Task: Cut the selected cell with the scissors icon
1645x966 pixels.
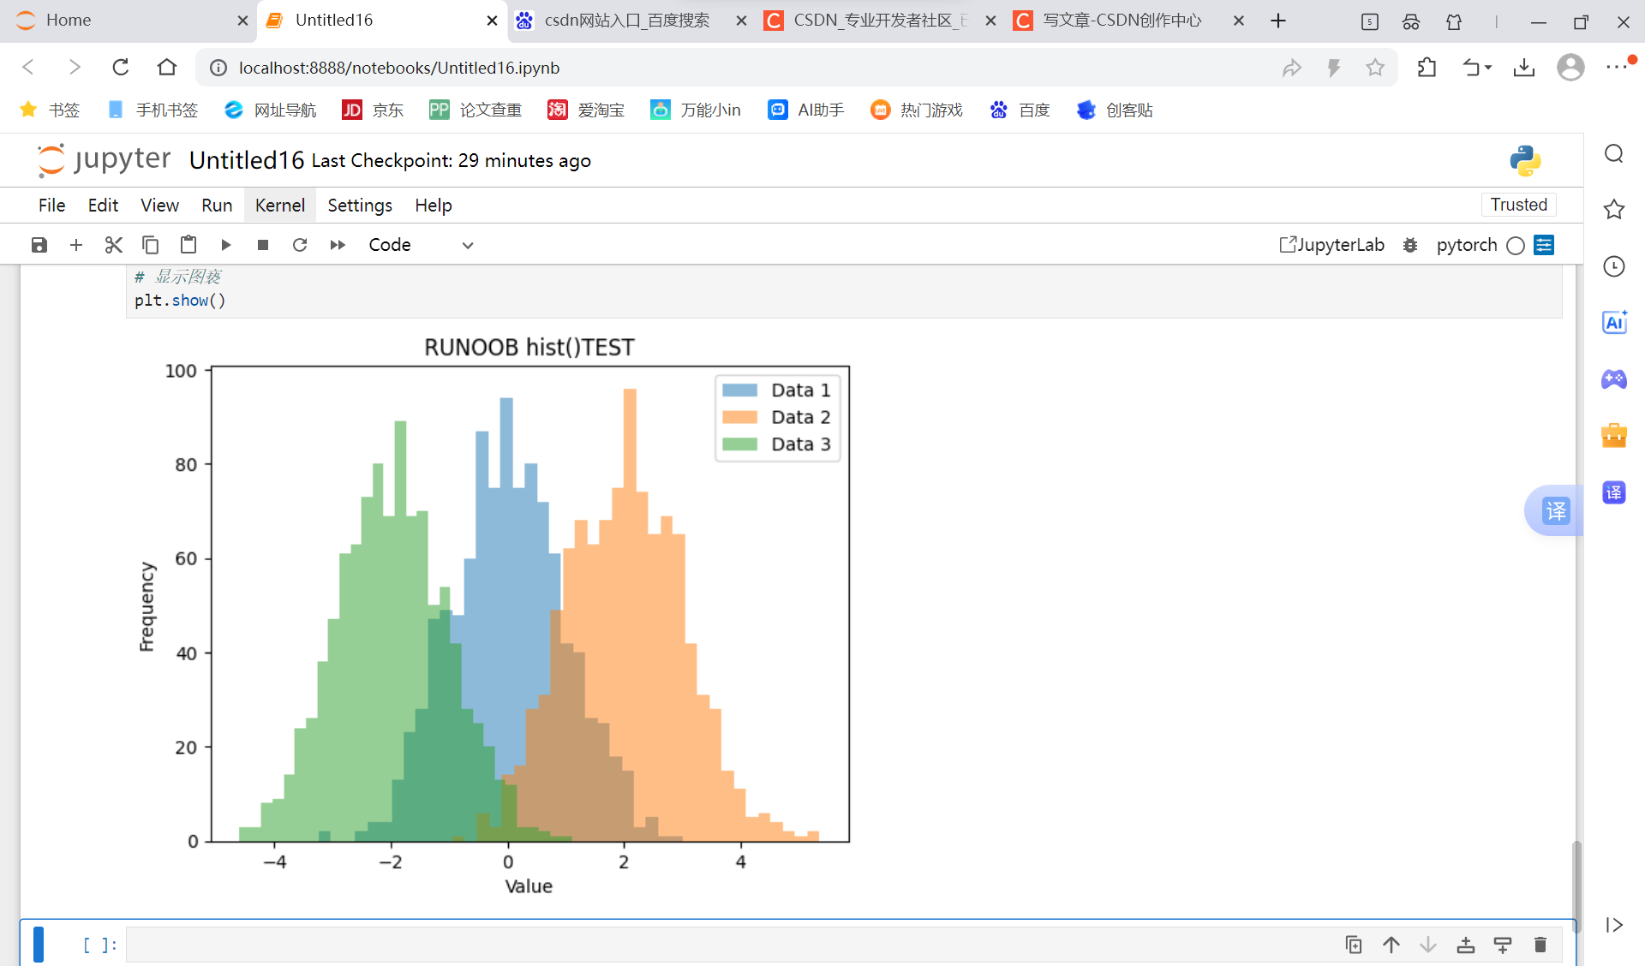Action: 113,245
